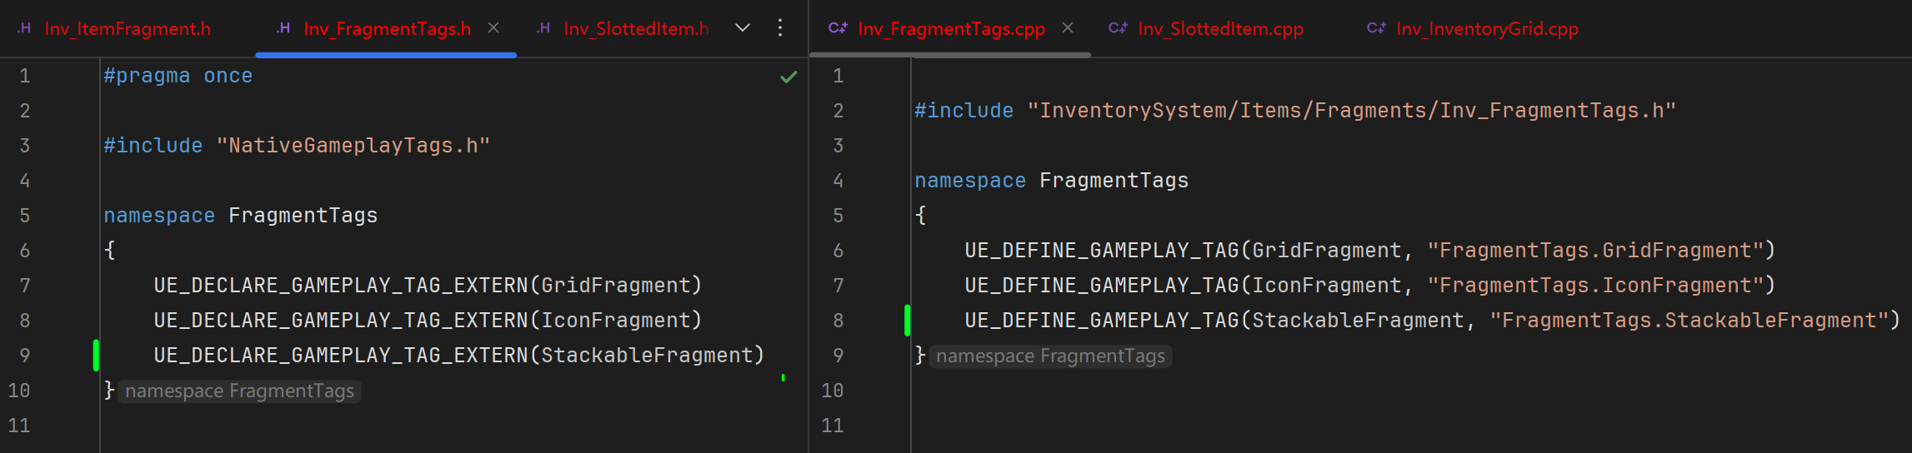Viewport: 1912px width, 453px height.
Task: Click the "NativeGameplayTags.h" include string
Action: [353, 146]
